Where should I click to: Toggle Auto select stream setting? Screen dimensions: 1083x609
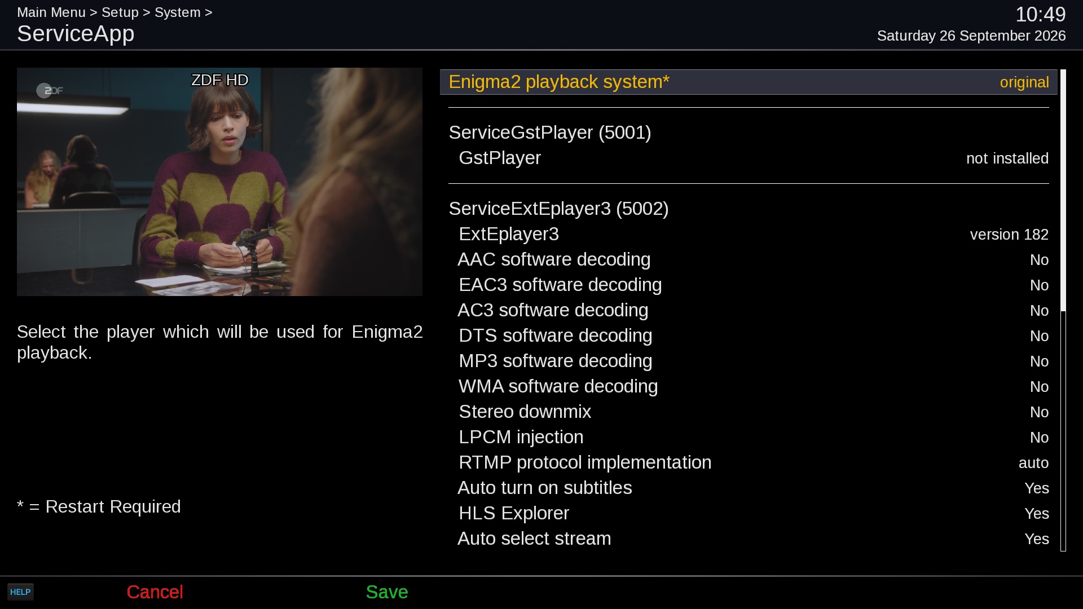point(749,539)
